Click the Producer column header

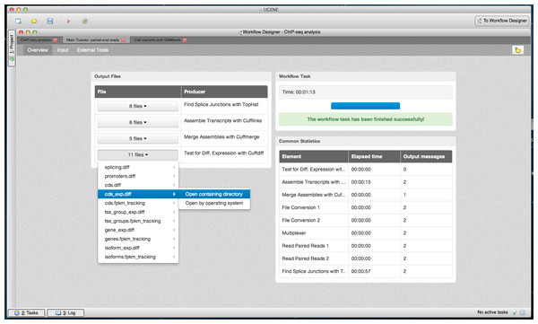(224, 92)
